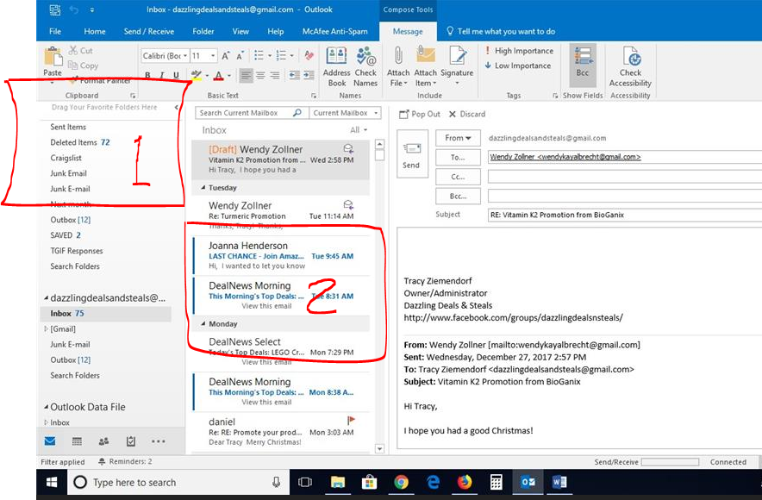Open the font size dropdown

(212, 56)
